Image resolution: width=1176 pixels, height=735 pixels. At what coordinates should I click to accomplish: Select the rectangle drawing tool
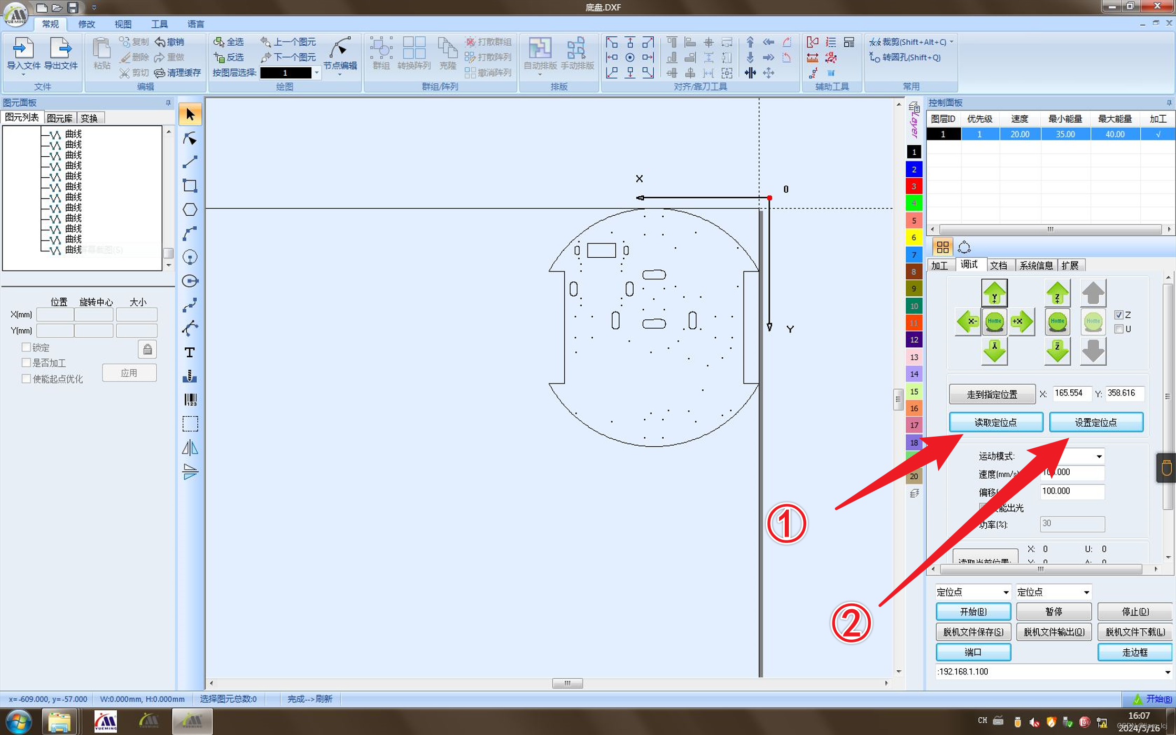tap(190, 185)
